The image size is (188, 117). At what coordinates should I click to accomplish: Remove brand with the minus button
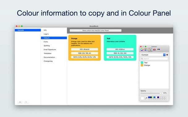click(x=26, y=102)
